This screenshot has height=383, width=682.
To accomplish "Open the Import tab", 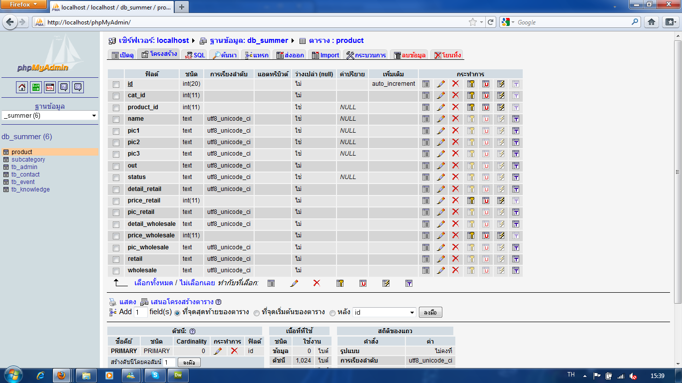I will coord(325,55).
